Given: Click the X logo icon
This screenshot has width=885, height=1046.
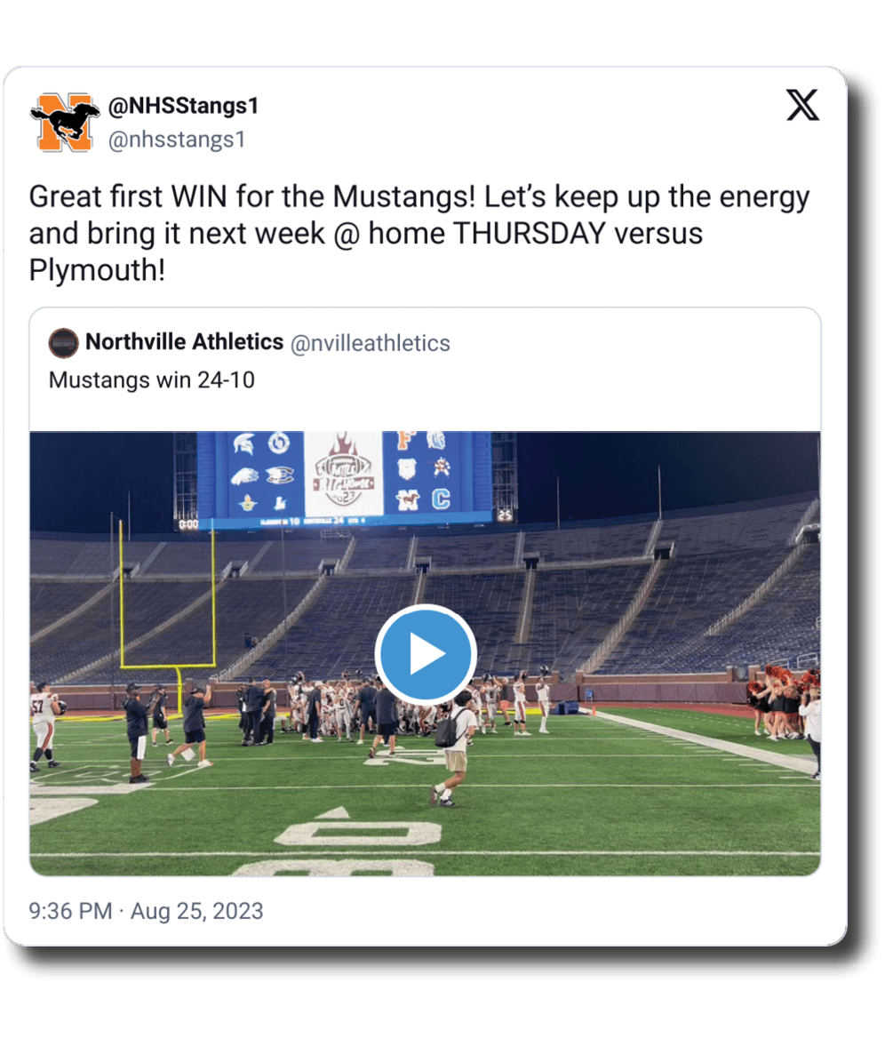Looking at the screenshot, I should click(803, 107).
